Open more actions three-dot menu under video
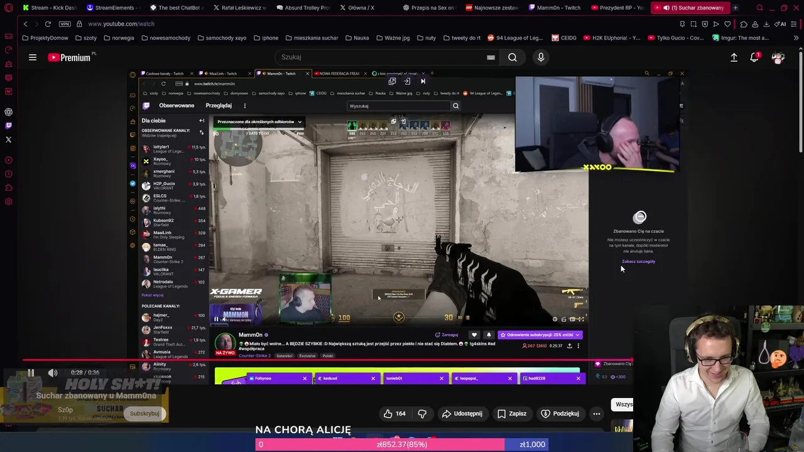Viewport: 804px width, 452px height. (x=597, y=414)
